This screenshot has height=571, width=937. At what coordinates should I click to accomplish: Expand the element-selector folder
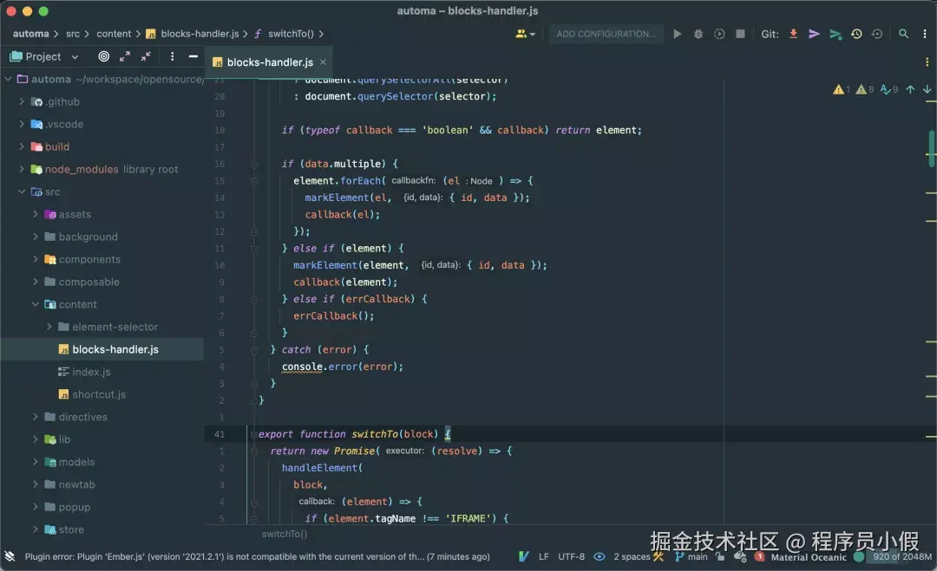(49, 327)
